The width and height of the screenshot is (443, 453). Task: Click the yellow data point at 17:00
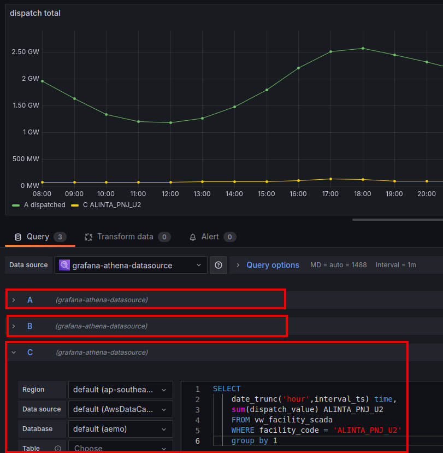(x=330, y=179)
